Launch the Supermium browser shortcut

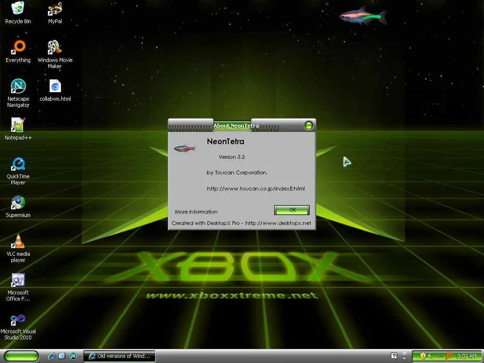[18, 207]
